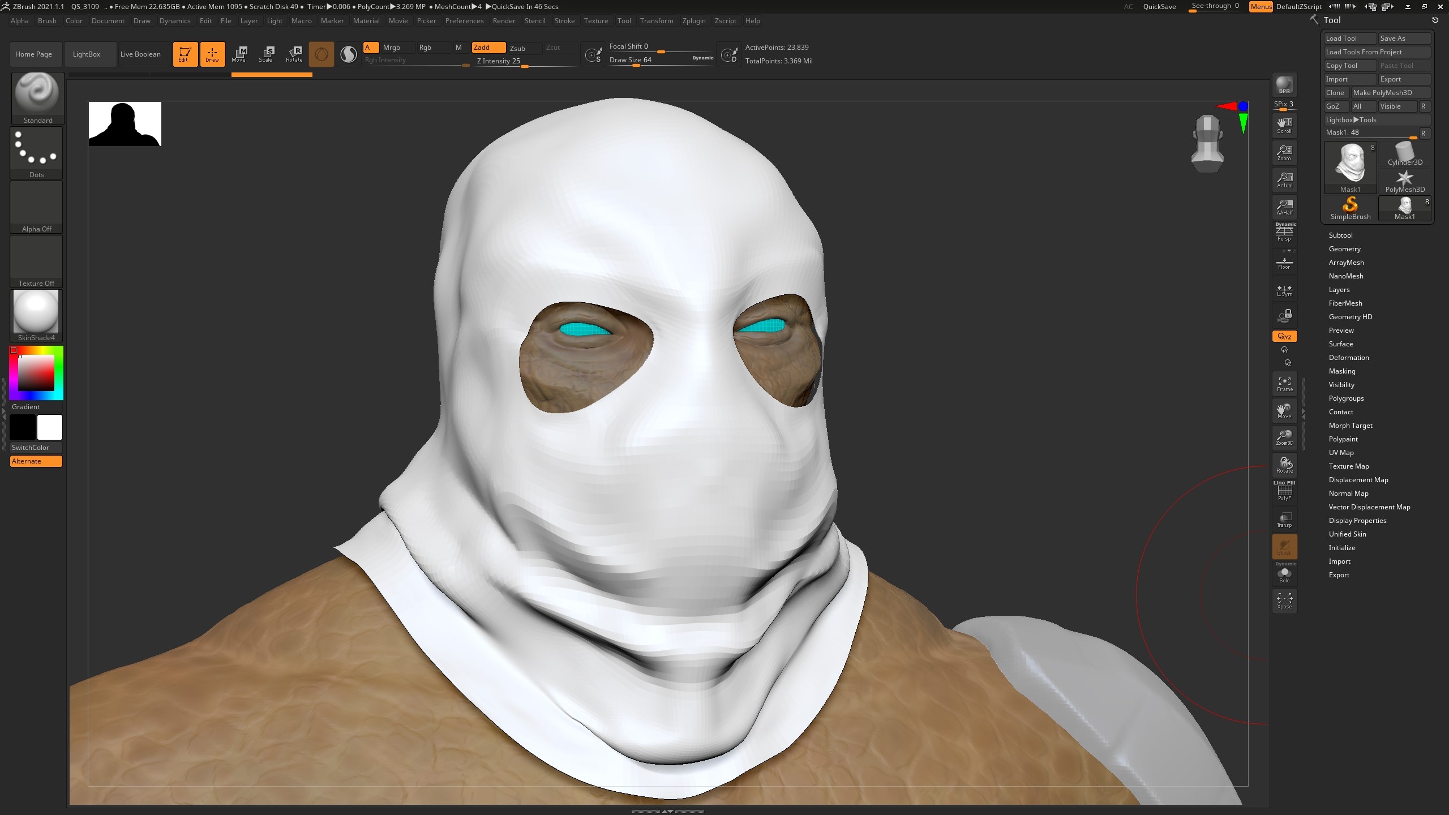Viewport: 1449px width, 815px height.
Task: Activate the Edit mode button
Action: (x=185, y=54)
